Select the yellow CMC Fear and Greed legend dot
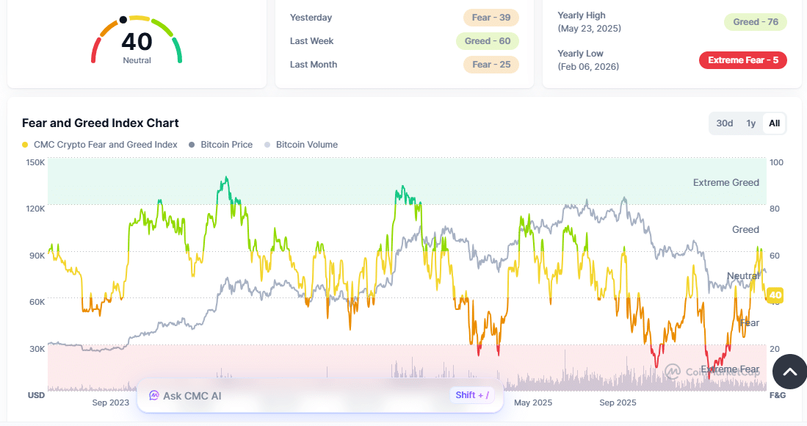Image resolution: width=807 pixels, height=426 pixels. (x=24, y=145)
